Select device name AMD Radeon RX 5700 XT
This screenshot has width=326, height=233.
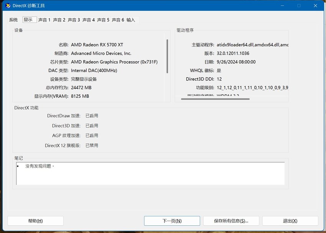(x=97, y=45)
